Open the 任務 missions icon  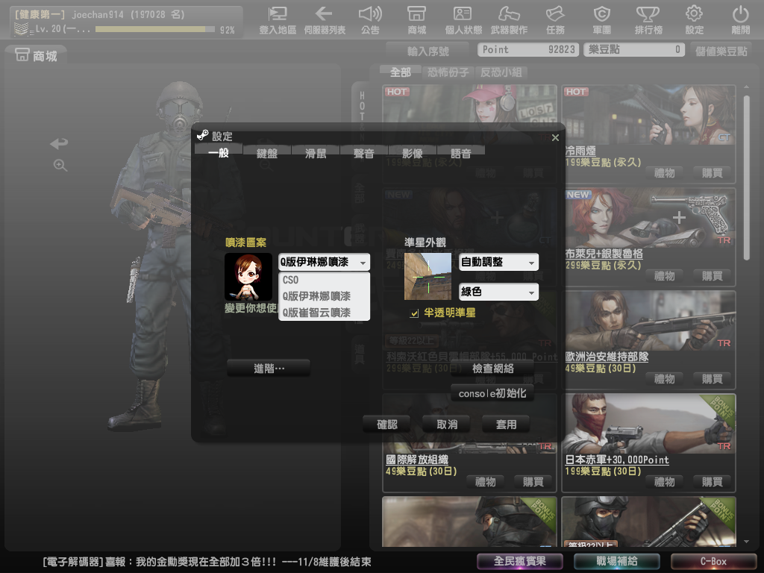pyautogui.click(x=555, y=20)
